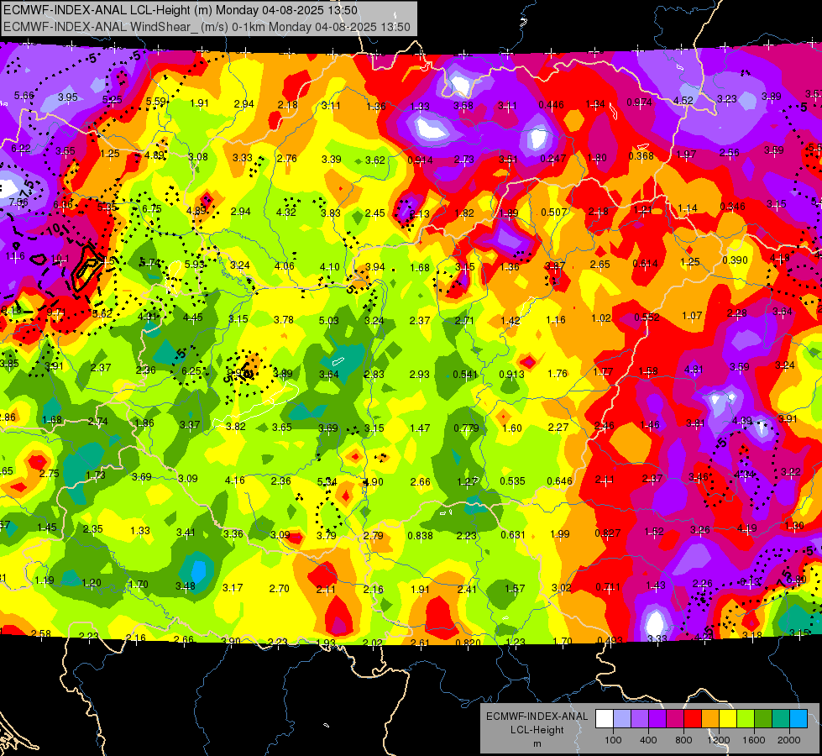Click wind shear value 6.75
822x756 pixels.
point(152,208)
